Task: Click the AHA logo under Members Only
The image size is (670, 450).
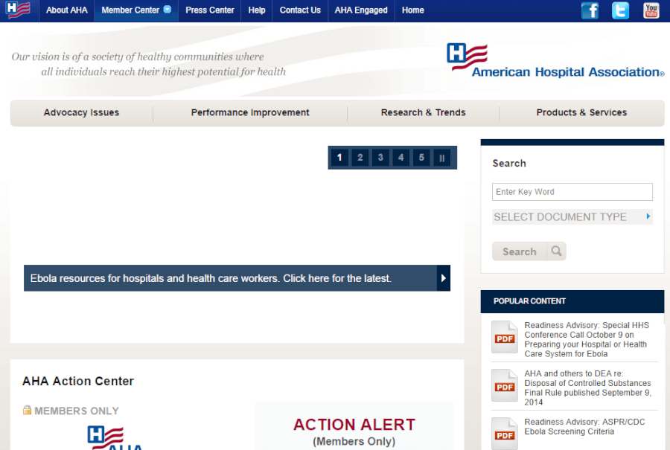Action: [115, 437]
